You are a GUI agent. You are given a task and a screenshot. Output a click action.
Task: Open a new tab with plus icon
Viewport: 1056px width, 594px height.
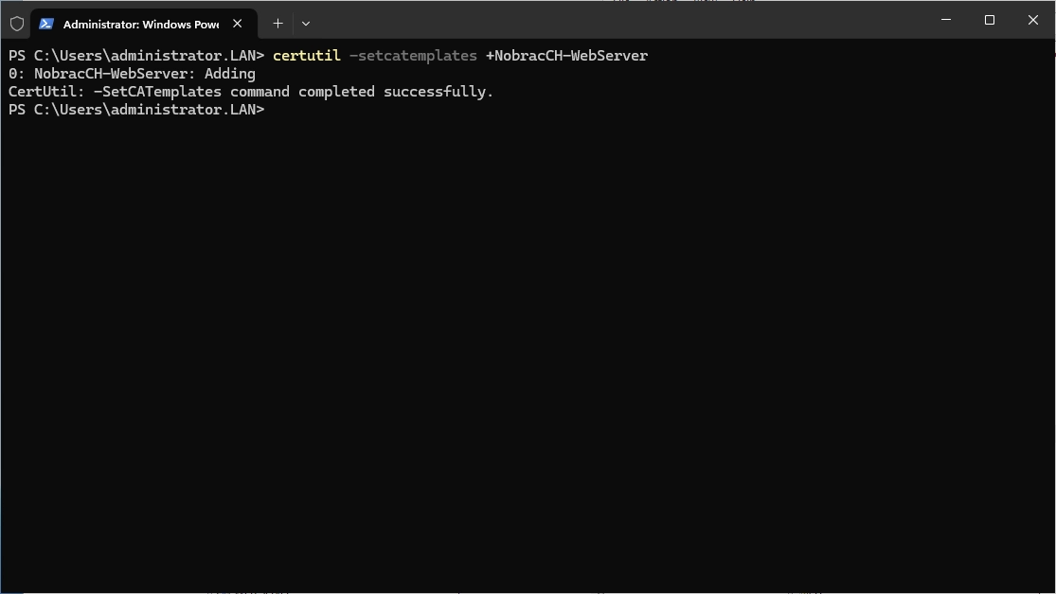point(277,24)
